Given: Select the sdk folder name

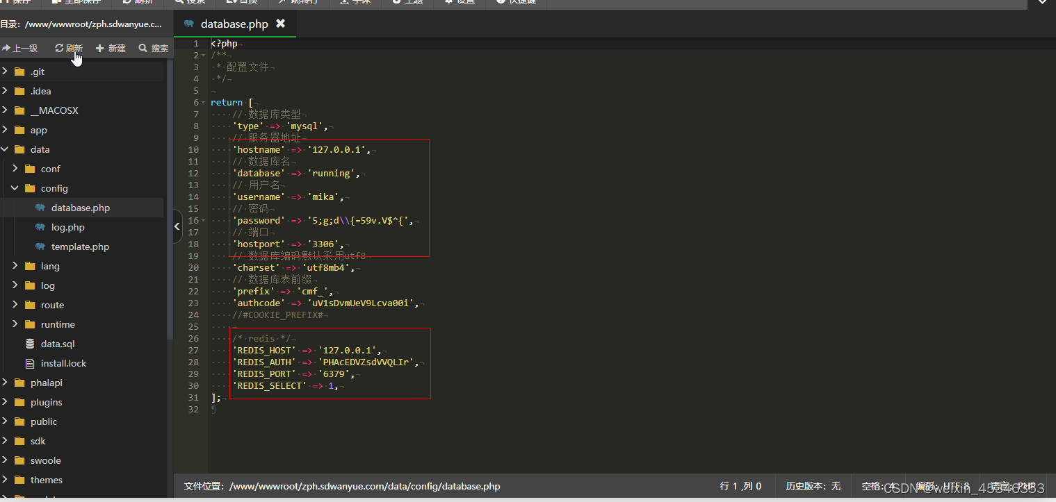Looking at the screenshot, I should point(38,441).
